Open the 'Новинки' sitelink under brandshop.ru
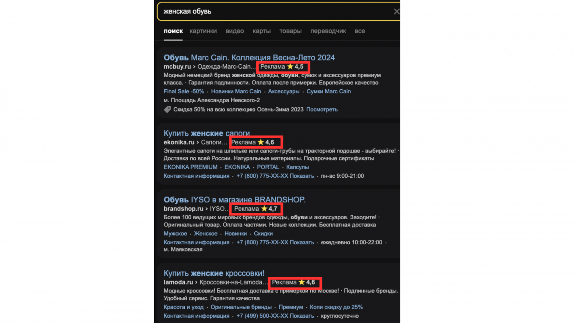Viewport: 574px width, 323px height. (236, 234)
